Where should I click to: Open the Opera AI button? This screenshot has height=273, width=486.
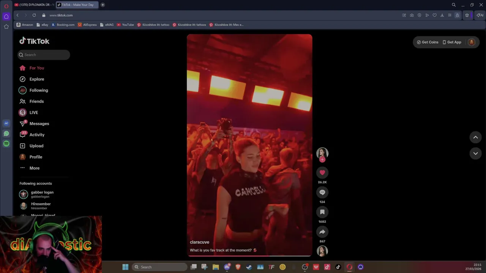click(480, 15)
